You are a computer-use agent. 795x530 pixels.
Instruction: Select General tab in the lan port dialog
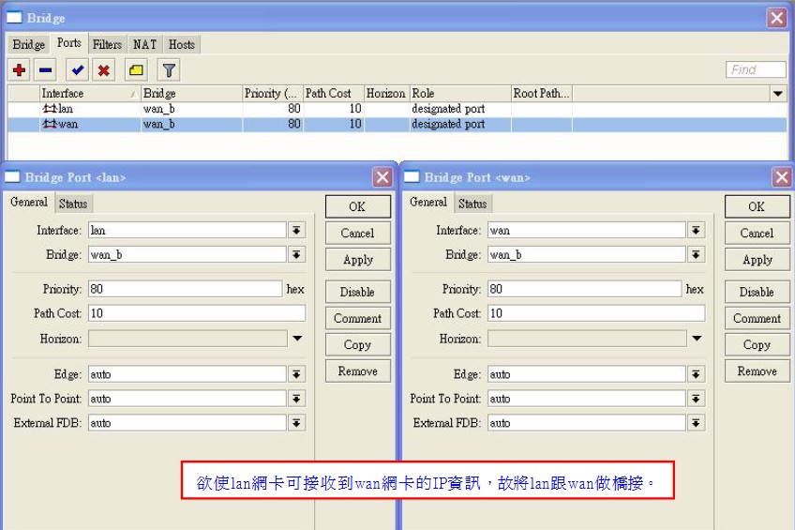[x=29, y=203]
